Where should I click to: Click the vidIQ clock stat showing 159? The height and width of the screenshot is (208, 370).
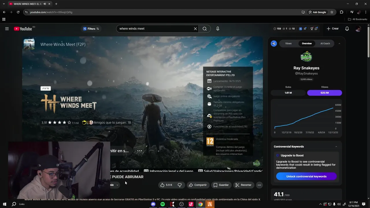click(277, 29)
